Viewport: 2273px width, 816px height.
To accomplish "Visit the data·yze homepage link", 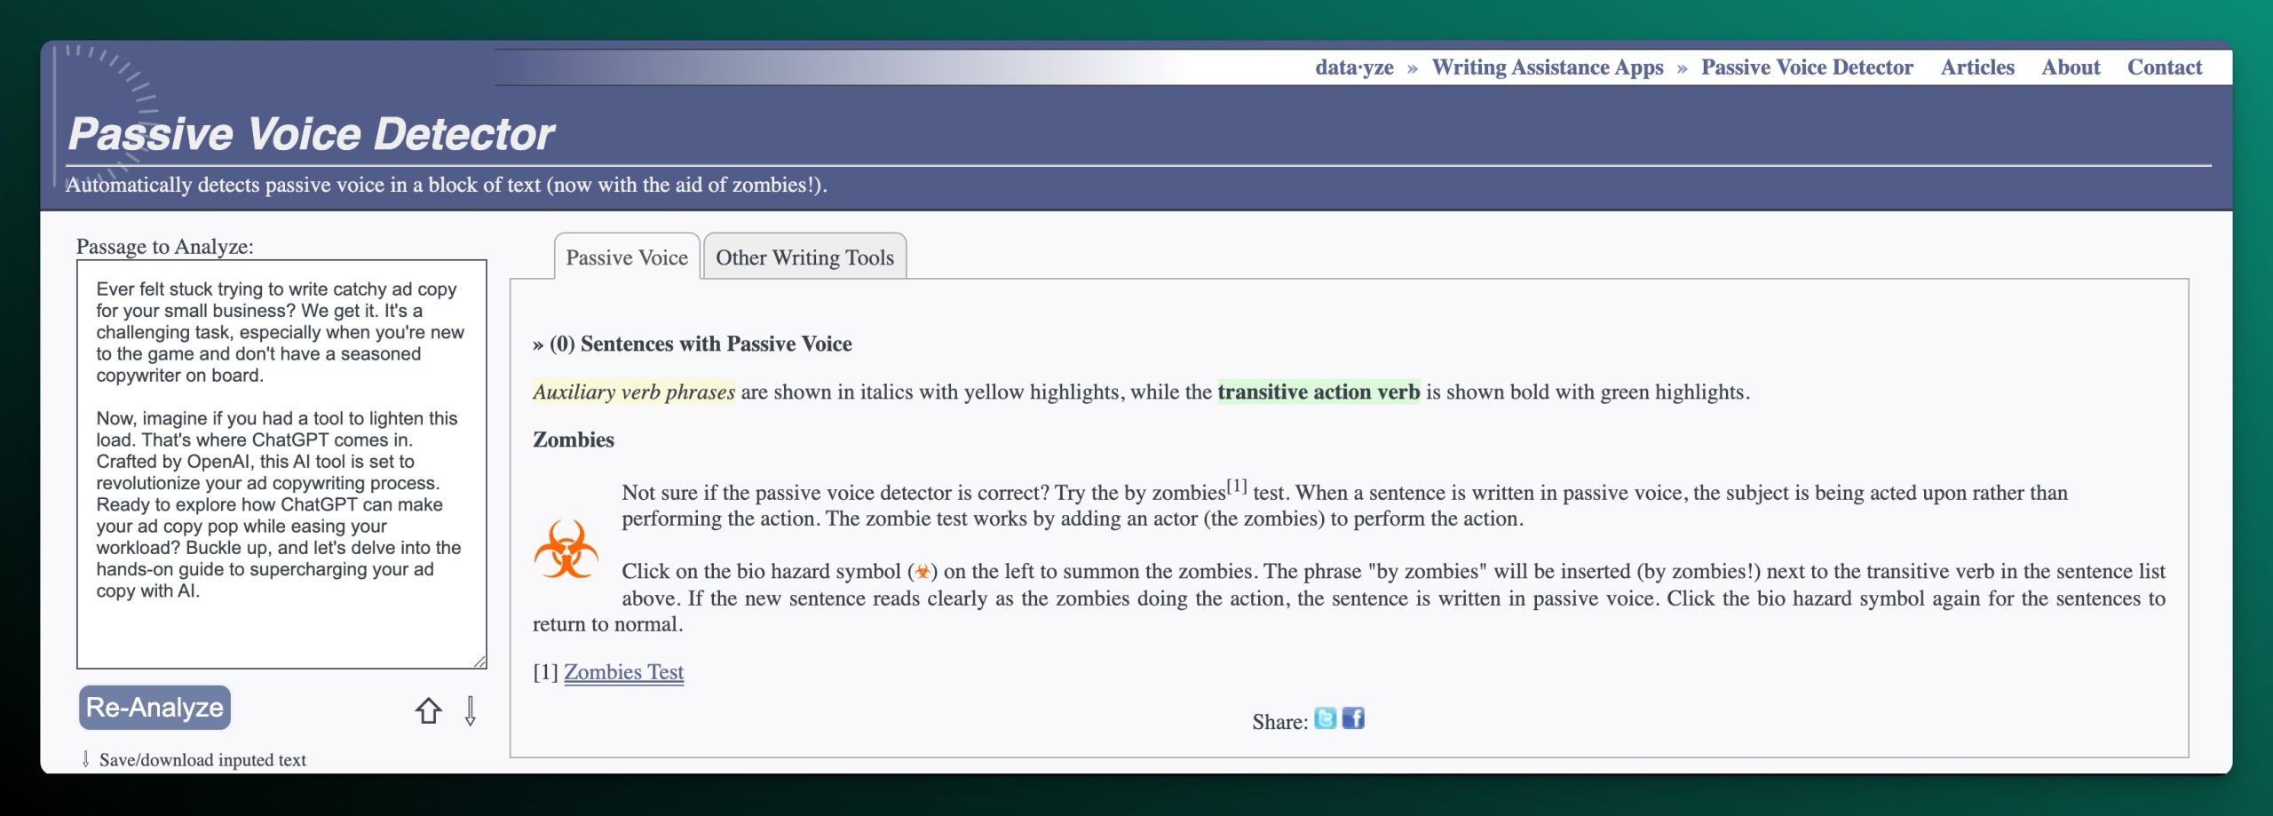I will pos(1354,67).
